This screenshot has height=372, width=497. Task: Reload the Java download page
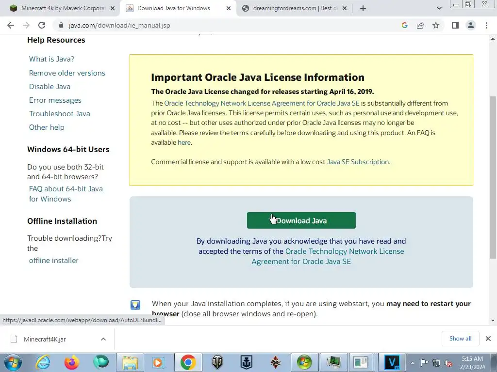point(42,25)
